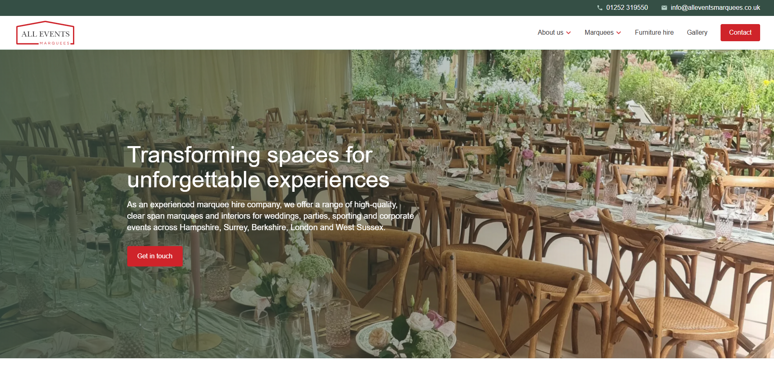Image resolution: width=774 pixels, height=384 pixels.
Task: Email info@alleventsmarquees.co.uk link
Action: point(715,8)
